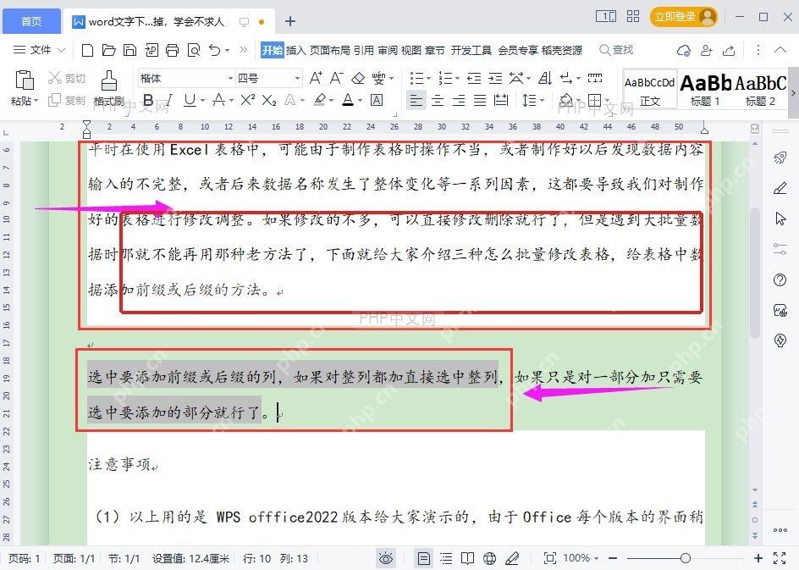Decrease paragraph indent

[x=474, y=78]
